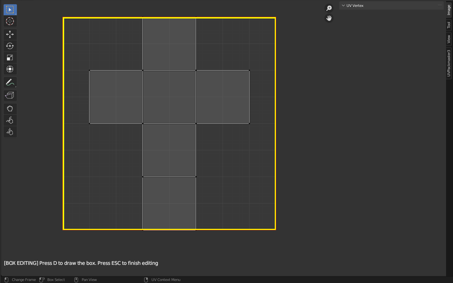Select the Scale tool

(x=10, y=57)
